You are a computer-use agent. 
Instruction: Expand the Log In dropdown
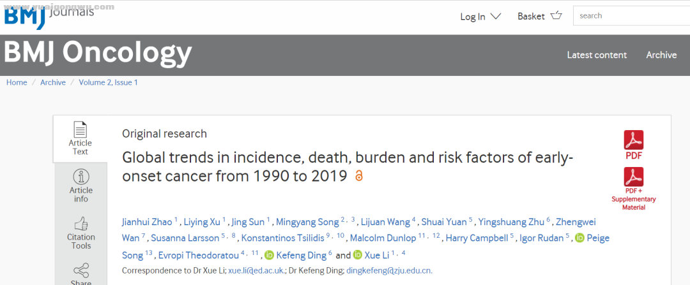480,17
